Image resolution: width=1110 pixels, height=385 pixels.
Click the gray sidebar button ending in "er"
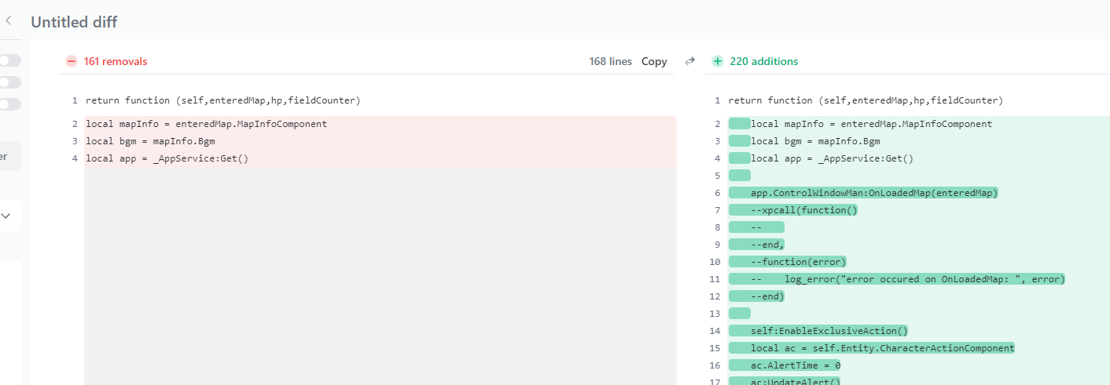(x=6, y=156)
